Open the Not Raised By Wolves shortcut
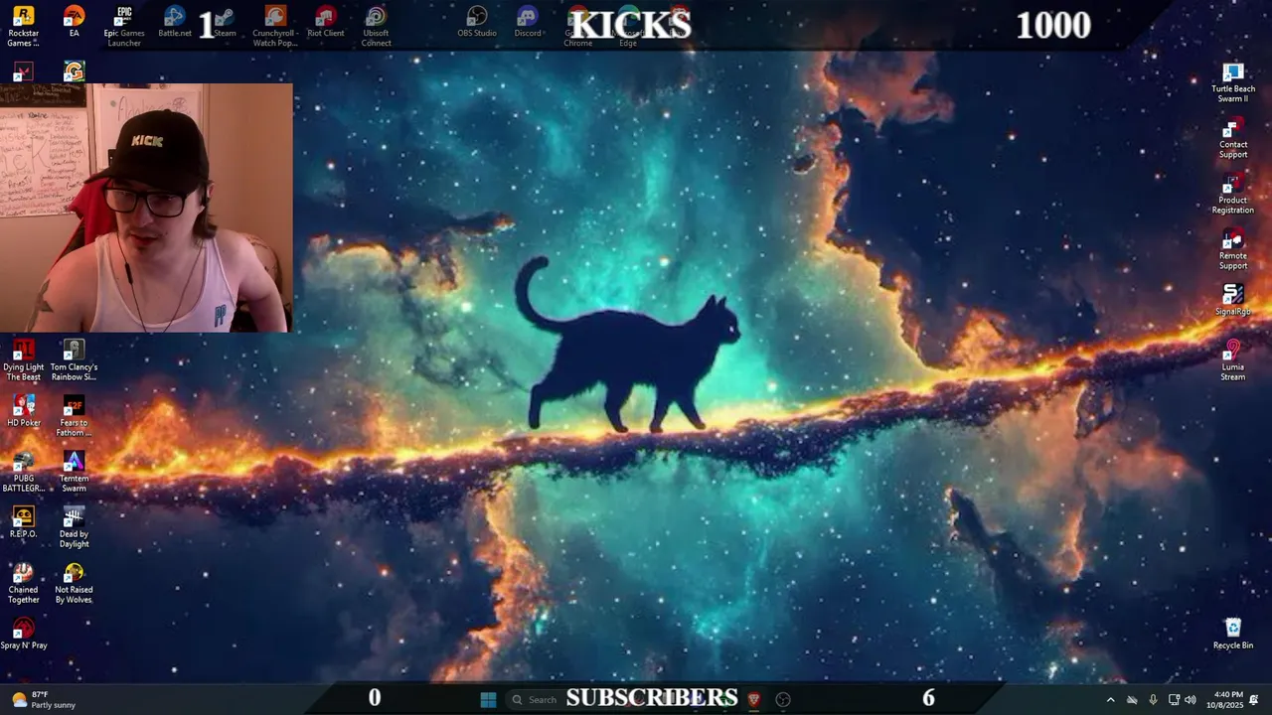1272x715 pixels. coord(74,582)
